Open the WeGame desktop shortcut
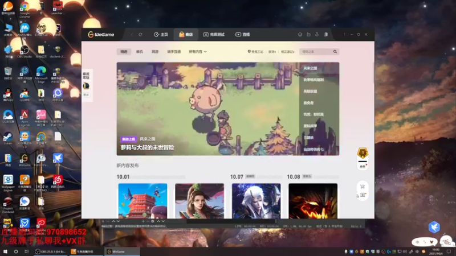 click(25, 160)
